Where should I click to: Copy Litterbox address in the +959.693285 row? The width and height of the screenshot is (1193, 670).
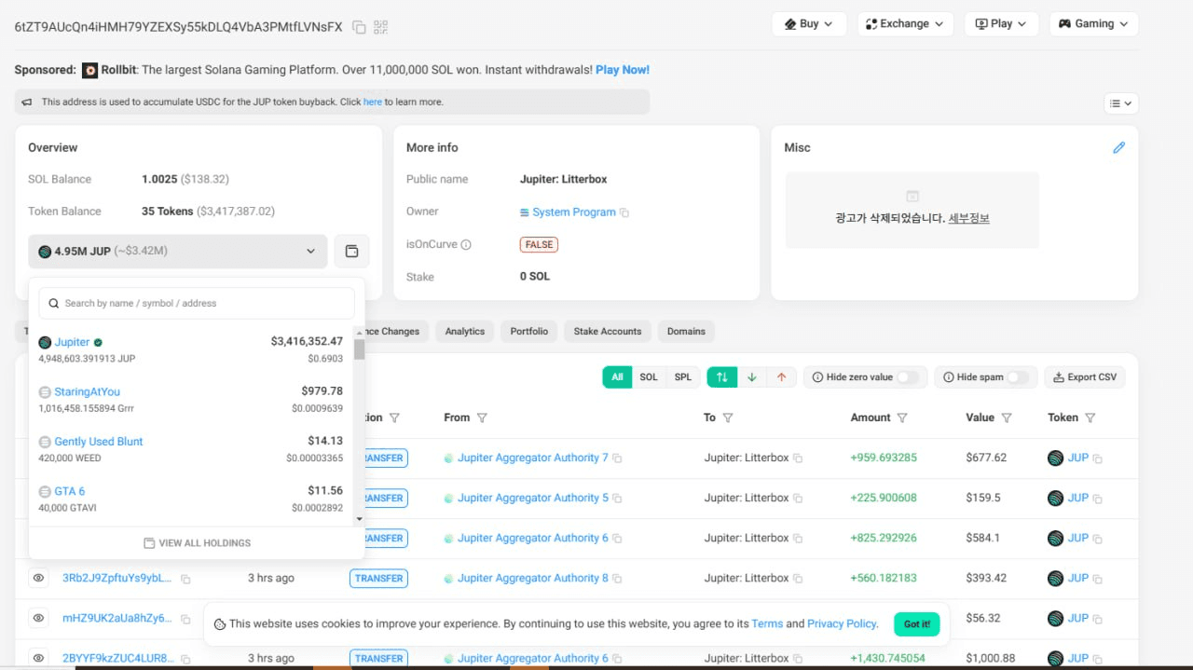click(799, 458)
